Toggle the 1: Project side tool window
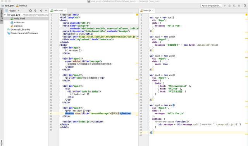This screenshot has height=146, width=248. pyautogui.click(x=2, y=15)
